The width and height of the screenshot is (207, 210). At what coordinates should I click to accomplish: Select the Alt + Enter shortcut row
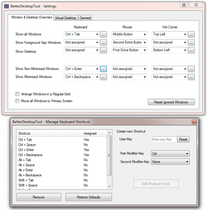click(62, 170)
